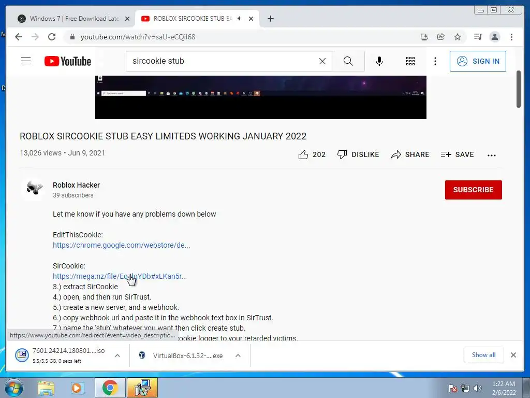Click the page vertical scrollbar thumb
The width and height of the screenshot is (530, 398).
[519, 89]
